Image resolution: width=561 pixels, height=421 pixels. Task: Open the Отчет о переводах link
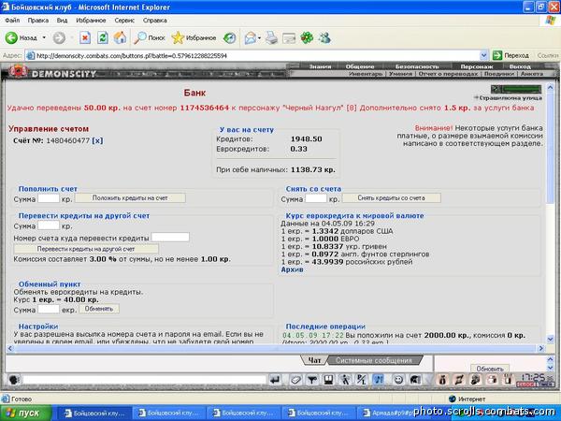pos(448,74)
